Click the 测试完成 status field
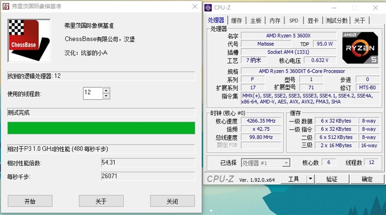The image size is (386, 215). click(101, 113)
